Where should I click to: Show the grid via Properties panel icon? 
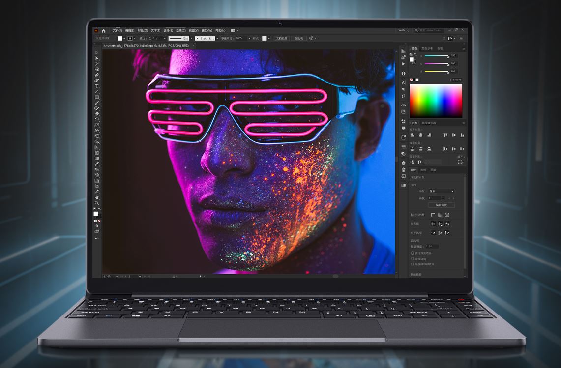440,215
